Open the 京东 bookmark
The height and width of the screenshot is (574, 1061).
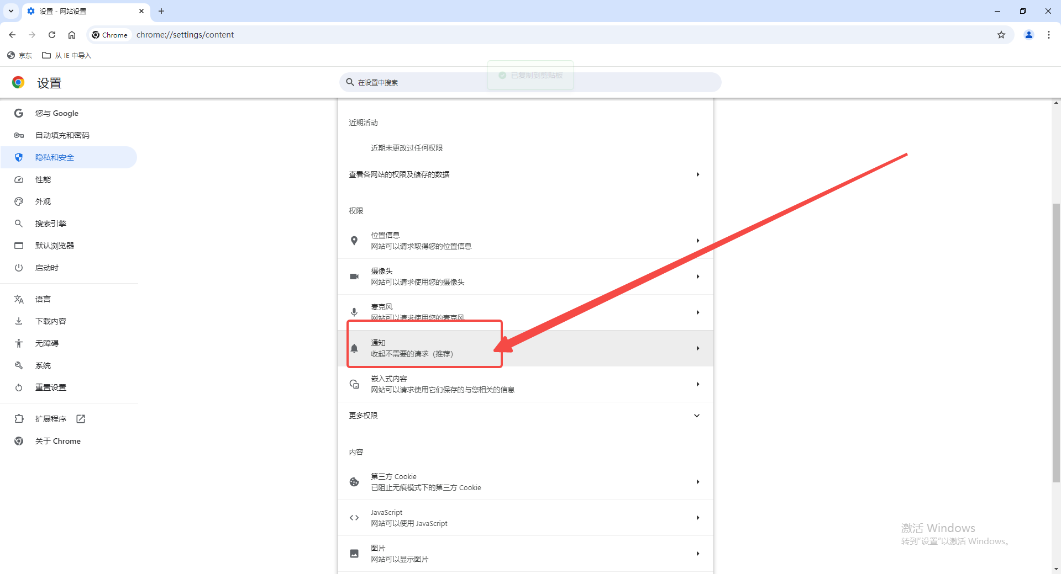click(x=20, y=55)
